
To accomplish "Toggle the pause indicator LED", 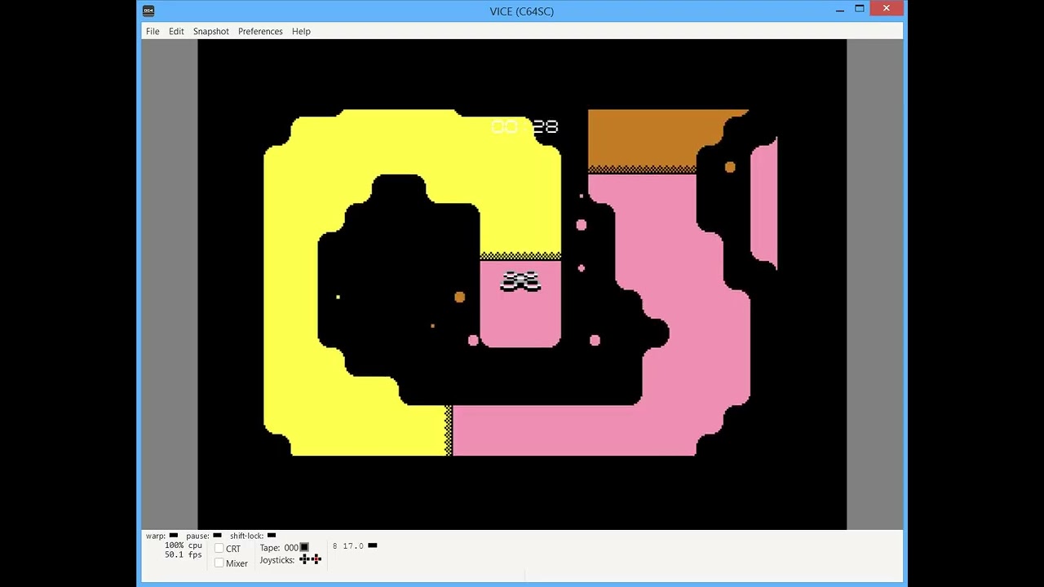I will click(217, 536).
